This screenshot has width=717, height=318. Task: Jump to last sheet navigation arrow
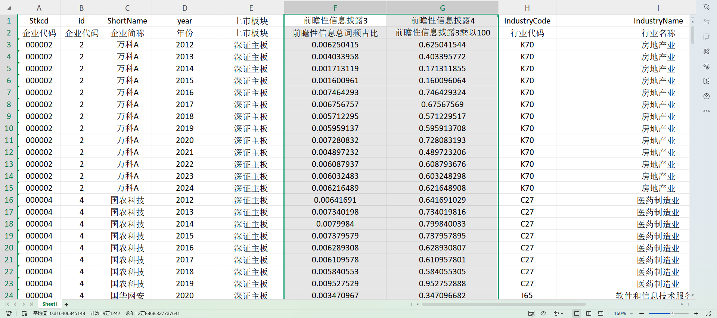coord(32,304)
